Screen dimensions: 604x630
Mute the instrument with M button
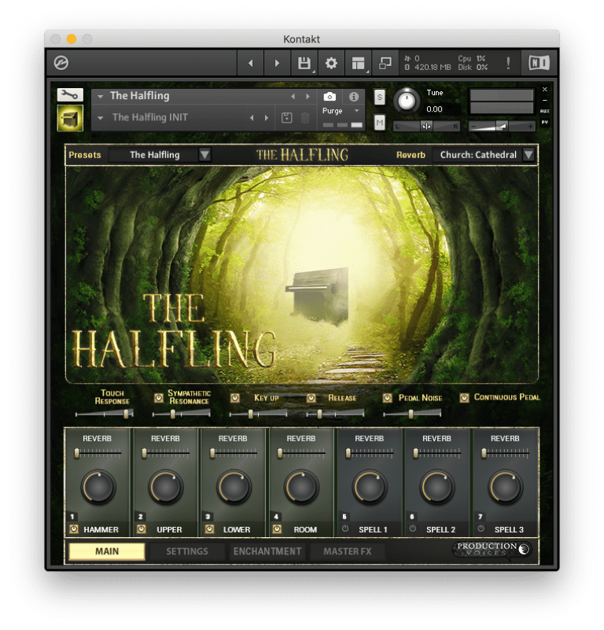379,122
